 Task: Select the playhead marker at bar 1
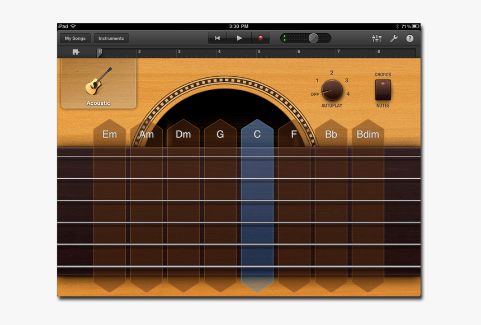(99, 53)
